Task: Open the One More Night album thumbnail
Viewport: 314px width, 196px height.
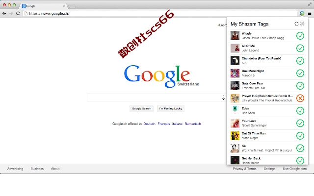Action: [x=235, y=73]
